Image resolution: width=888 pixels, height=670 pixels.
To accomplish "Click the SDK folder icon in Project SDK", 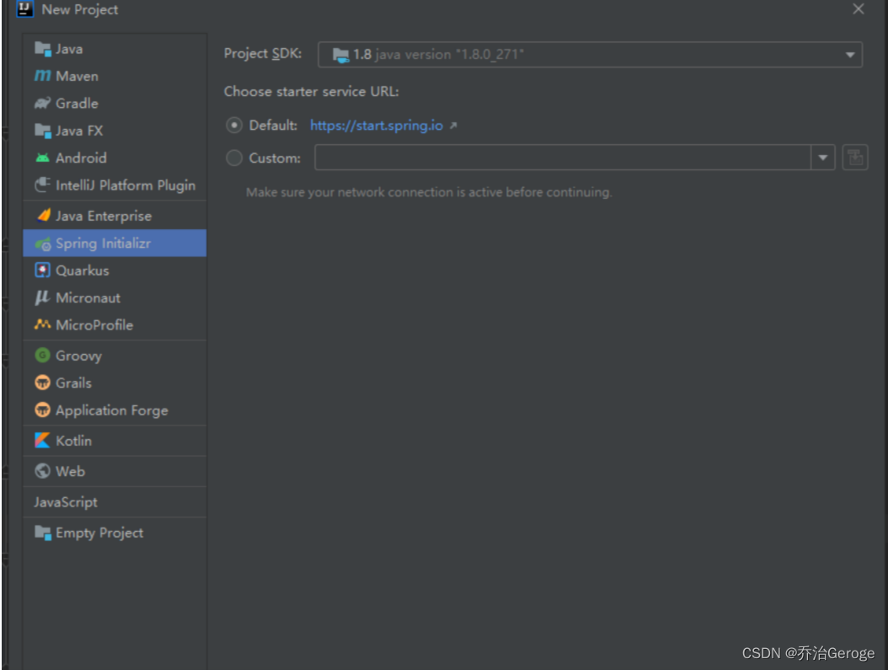I will pos(340,55).
